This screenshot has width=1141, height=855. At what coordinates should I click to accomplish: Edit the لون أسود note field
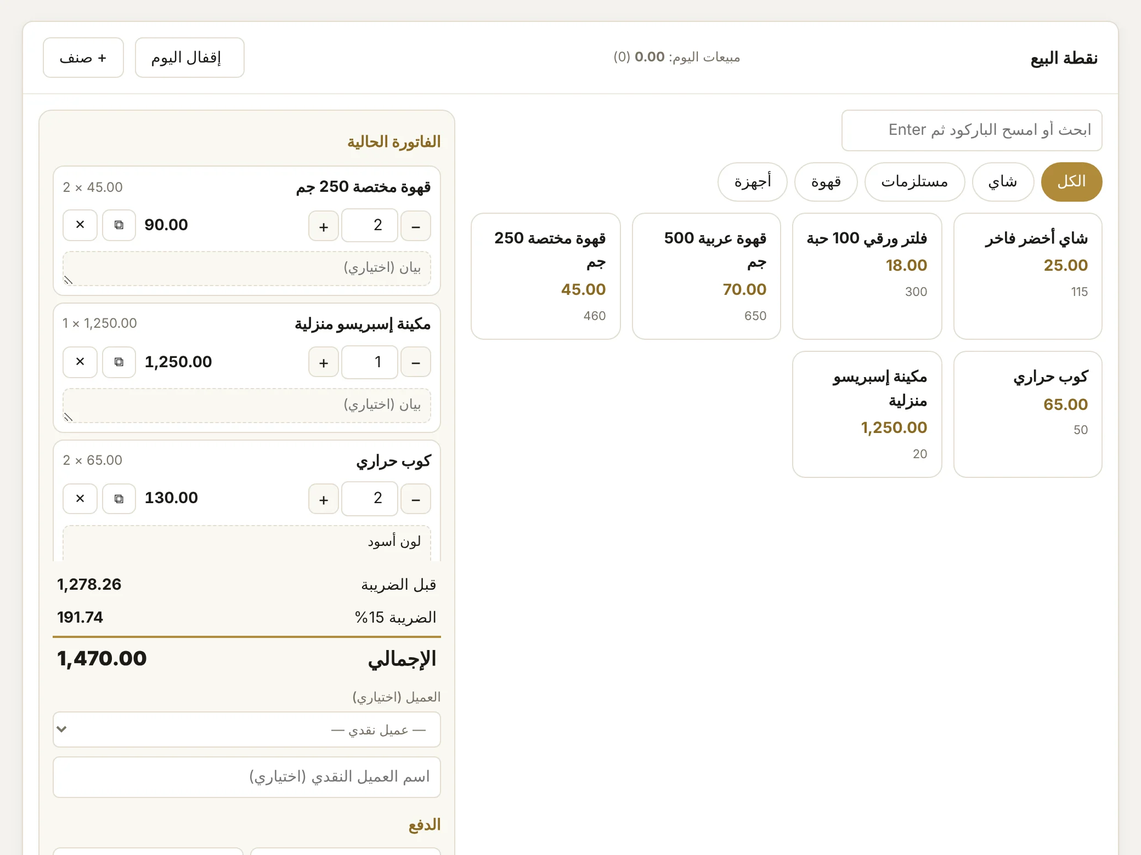pos(247,543)
